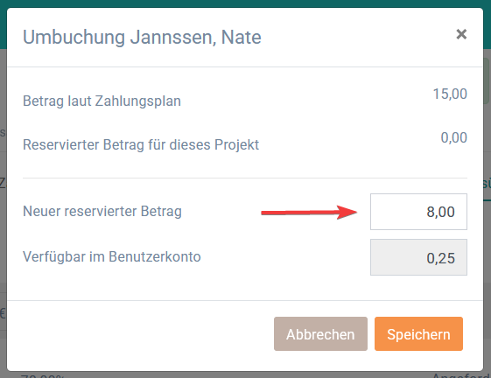The width and height of the screenshot is (491, 378).
Task: Click the 70,00% value beneath the dialog
Action: pyautogui.click(x=42, y=375)
